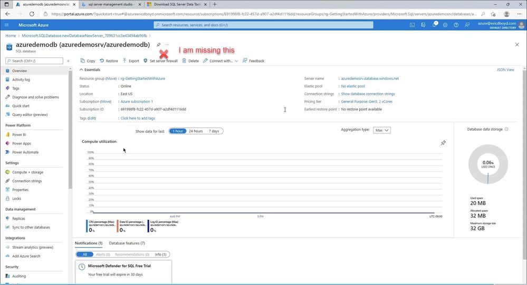Select the 7 days time range
This screenshot has height=285, width=527.
coord(214,131)
